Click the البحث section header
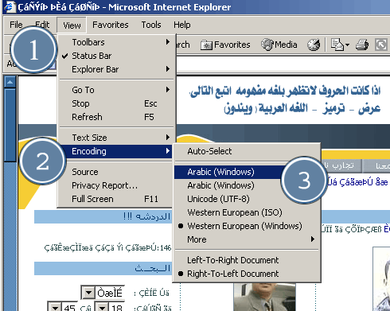 (x=103, y=268)
